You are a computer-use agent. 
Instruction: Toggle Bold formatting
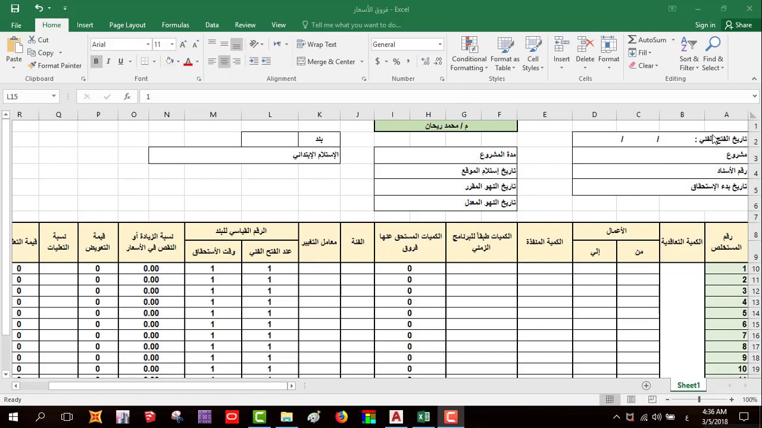pos(96,61)
